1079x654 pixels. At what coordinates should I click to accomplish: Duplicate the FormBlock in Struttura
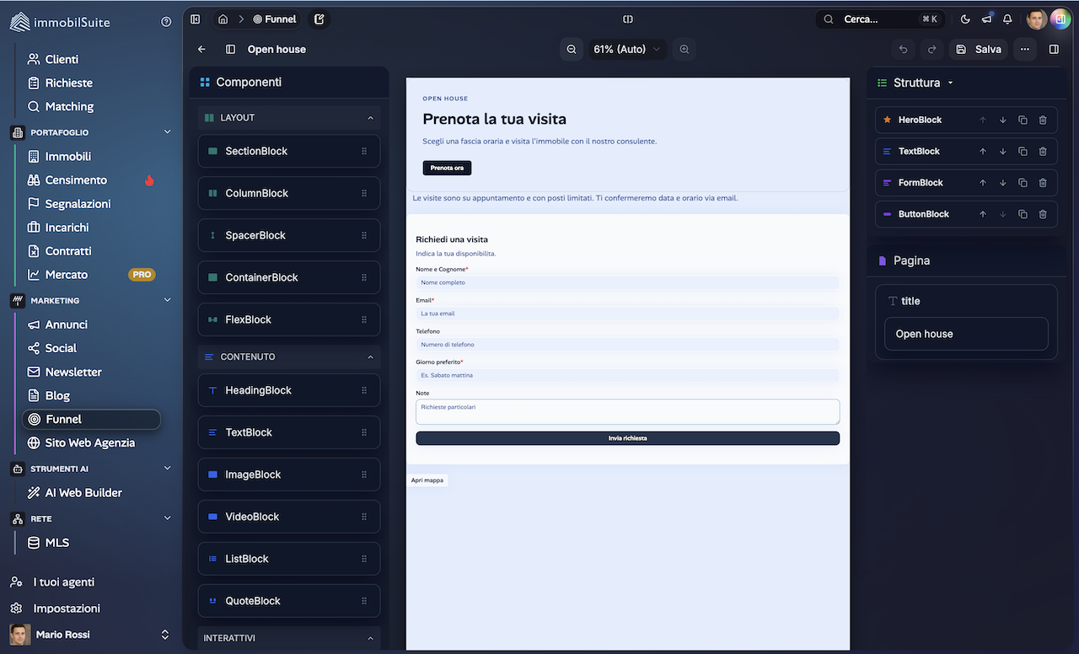point(1022,182)
